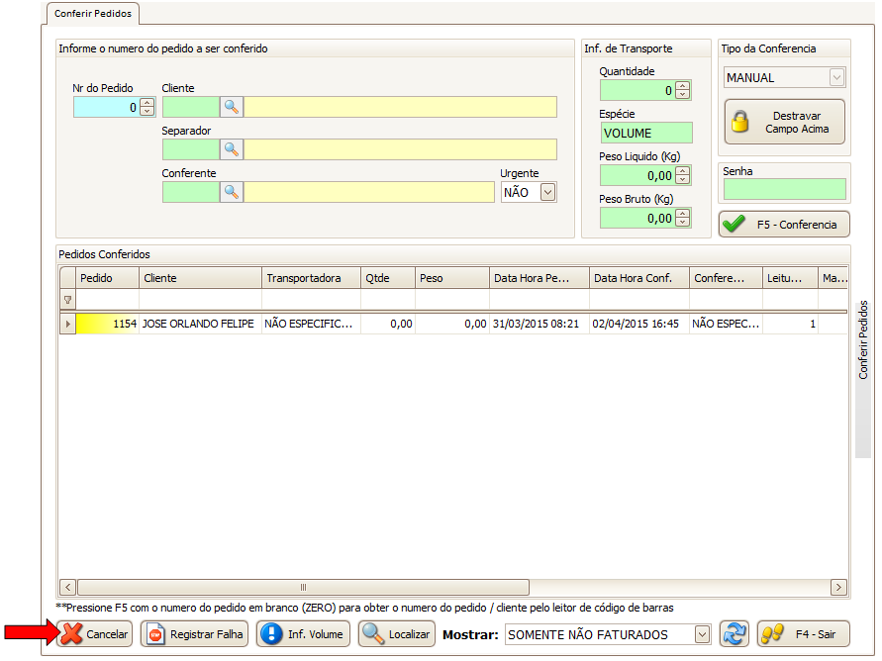This screenshot has height=661, width=882.
Task: Click the Localizar search button
Action: (x=397, y=634)
